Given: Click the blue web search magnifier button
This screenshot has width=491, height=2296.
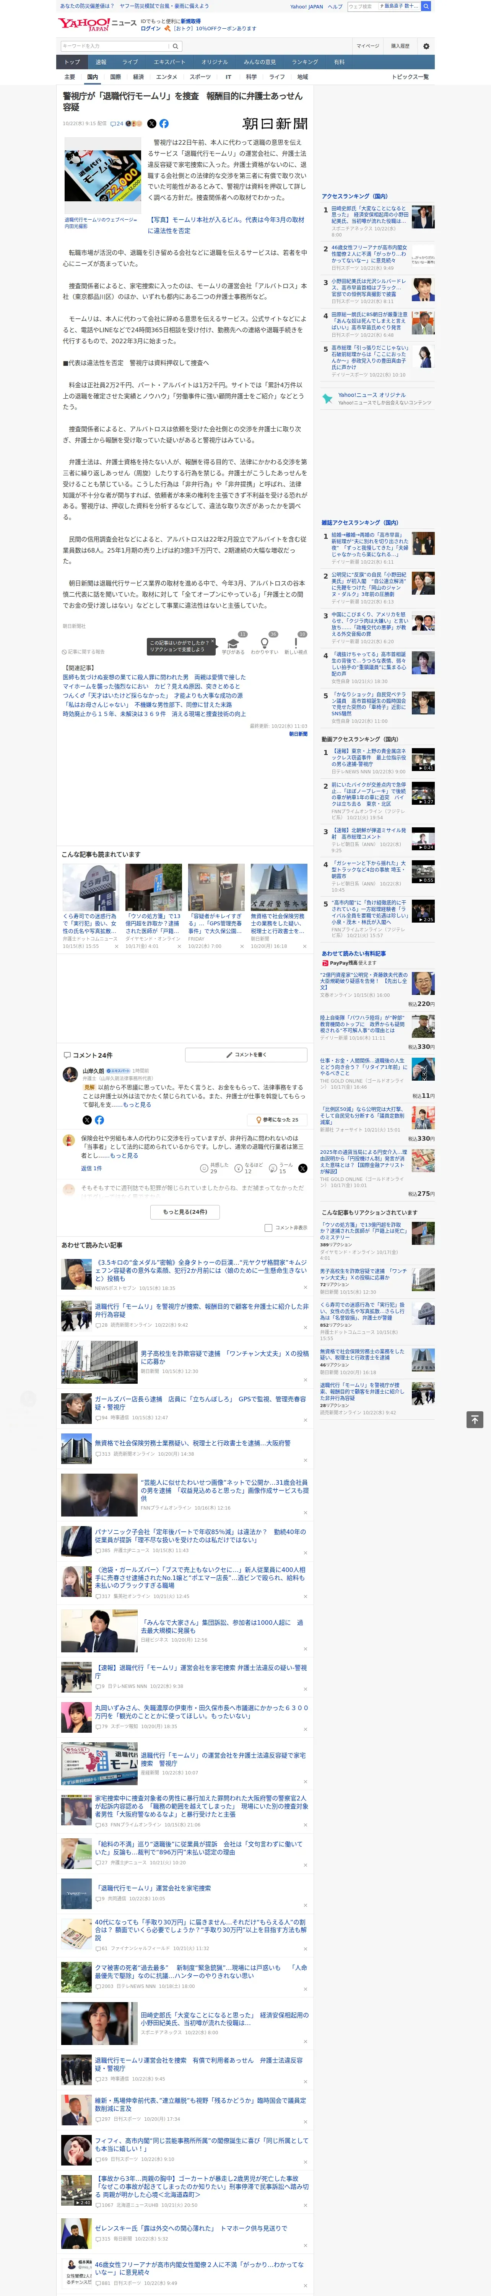Looking at the screenshot, I should [426, 6].
